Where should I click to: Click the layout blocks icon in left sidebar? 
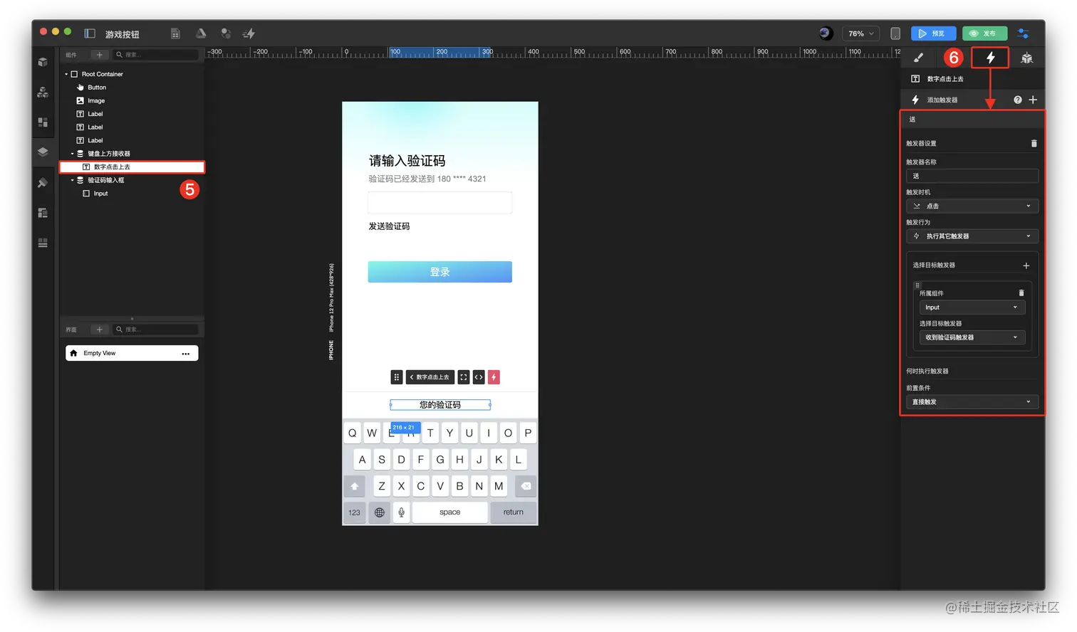[x=43, y=122]
